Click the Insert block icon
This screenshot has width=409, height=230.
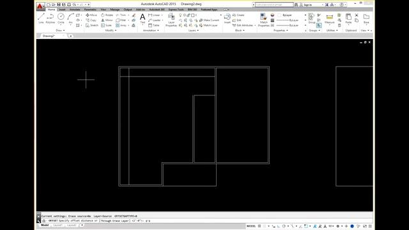[228, 19]
